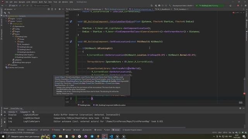Switch to BC_C_Character.cpp tab
Image resolution: width=248 pixels, height=139 pixels.
coord(93,9)
